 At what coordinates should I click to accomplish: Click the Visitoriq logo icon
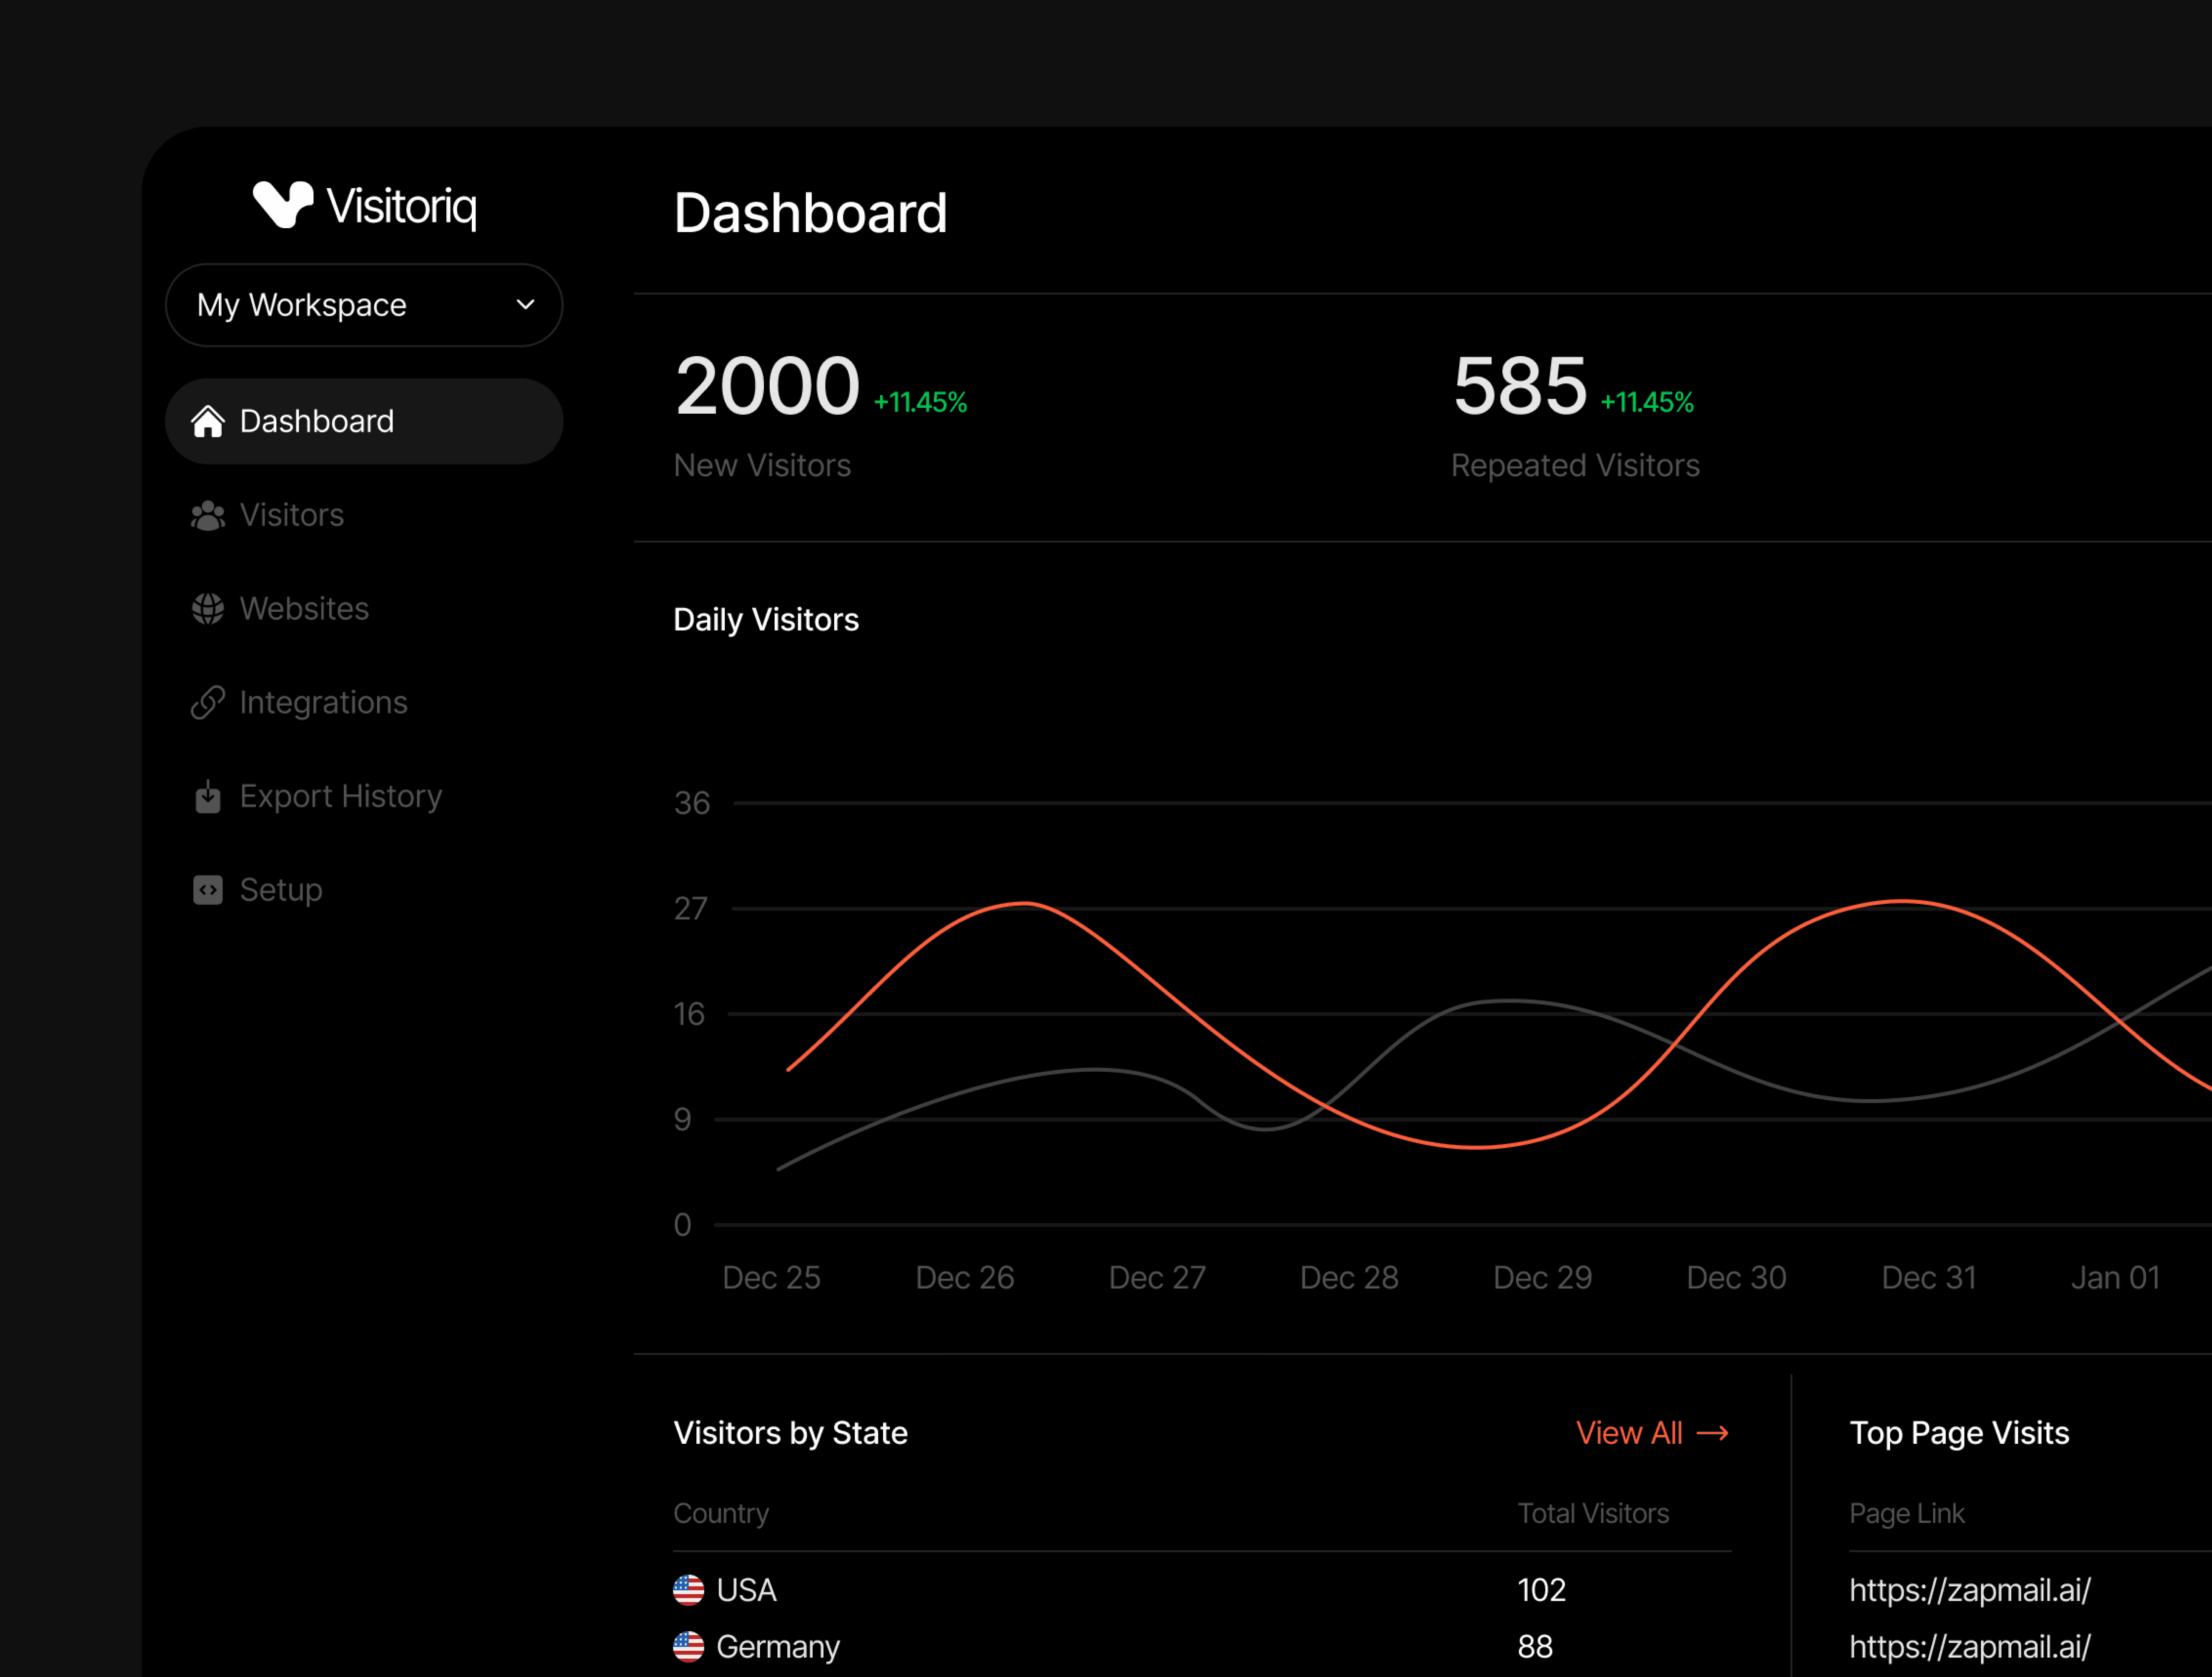pyautogui.click(x=283, y=205)
